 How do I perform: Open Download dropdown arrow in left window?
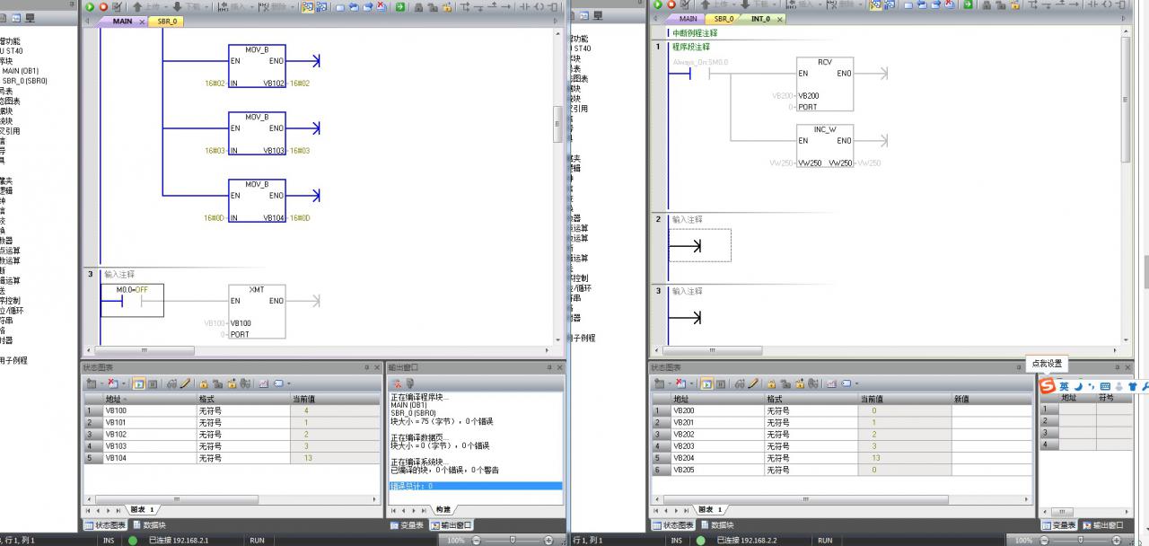click(x=206, y=6)
